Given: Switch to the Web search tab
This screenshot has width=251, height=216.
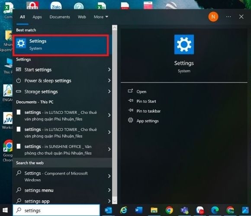Looking at the screenshot, I should click(x=82, y=17).
